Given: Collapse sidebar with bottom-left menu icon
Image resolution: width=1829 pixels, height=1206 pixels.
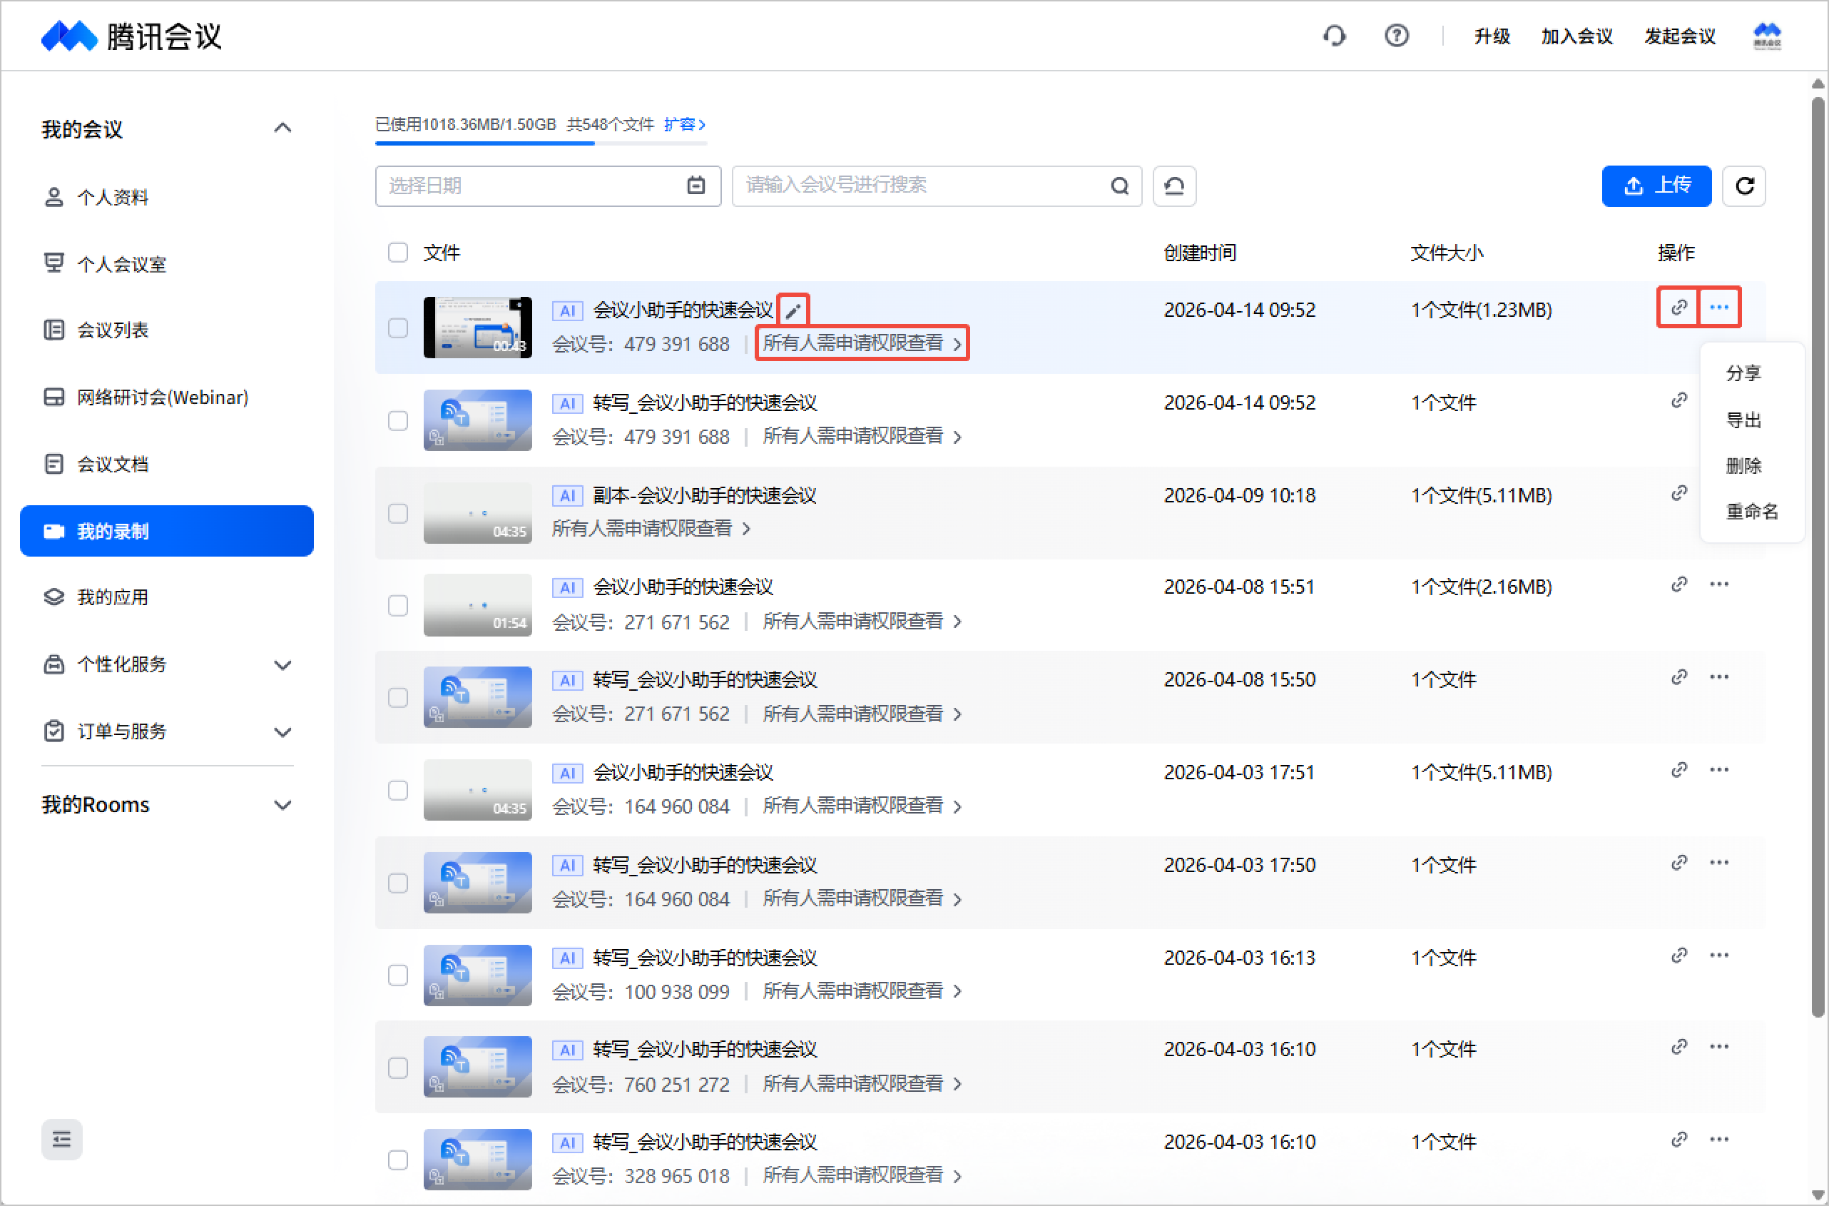Looking at the screenshot, I should click(x=61, y=1139).
